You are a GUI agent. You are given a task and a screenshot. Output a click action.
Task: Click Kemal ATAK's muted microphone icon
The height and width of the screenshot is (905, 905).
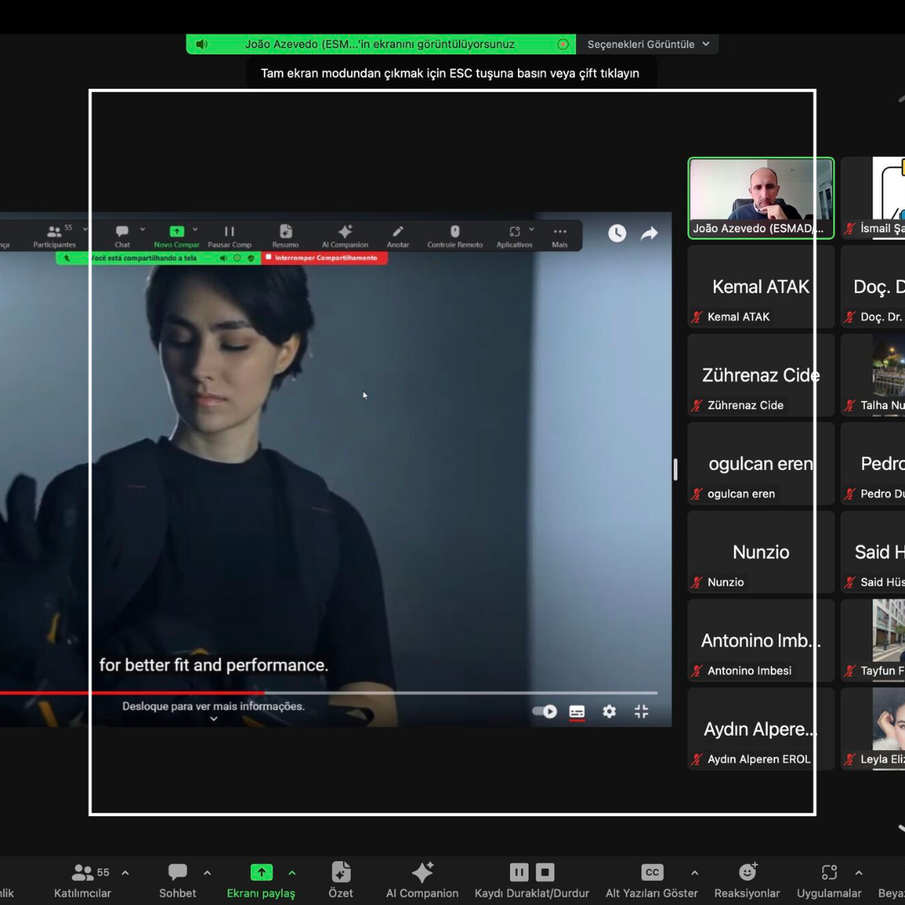coord(696,317)
